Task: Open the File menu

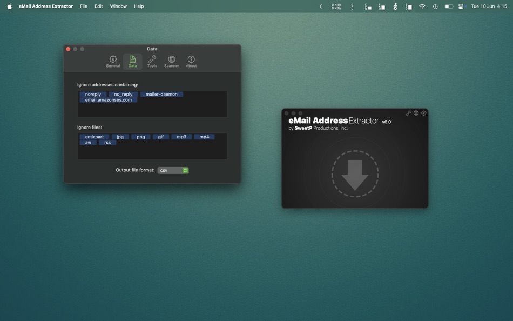Action: coord(83,6)
